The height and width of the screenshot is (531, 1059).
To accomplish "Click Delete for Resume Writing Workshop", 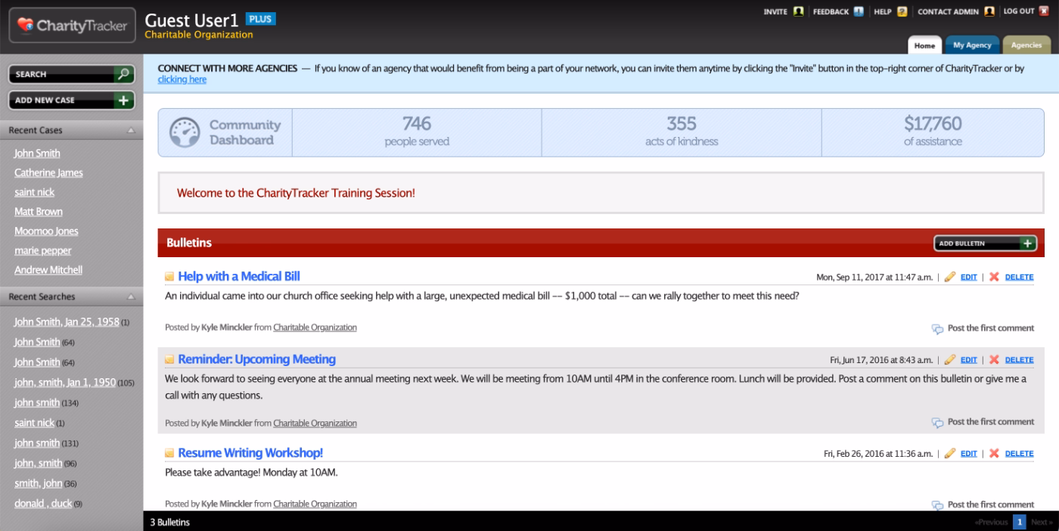I will [1019, 454].
